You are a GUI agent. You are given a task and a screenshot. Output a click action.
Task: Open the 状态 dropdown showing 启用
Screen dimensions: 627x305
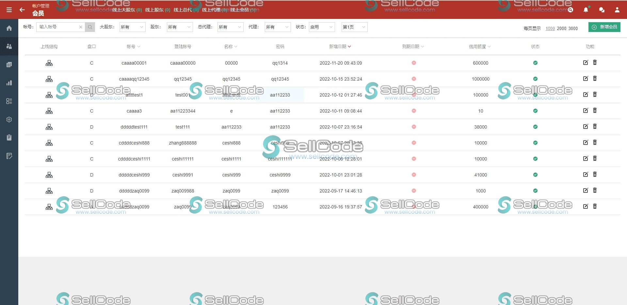[322, 27]
